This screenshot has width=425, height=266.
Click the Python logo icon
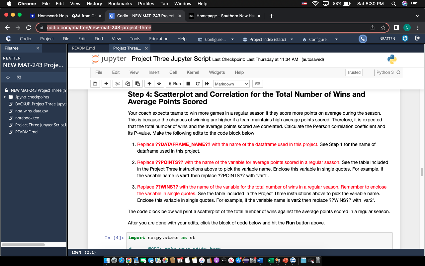(x=392, y=60)
